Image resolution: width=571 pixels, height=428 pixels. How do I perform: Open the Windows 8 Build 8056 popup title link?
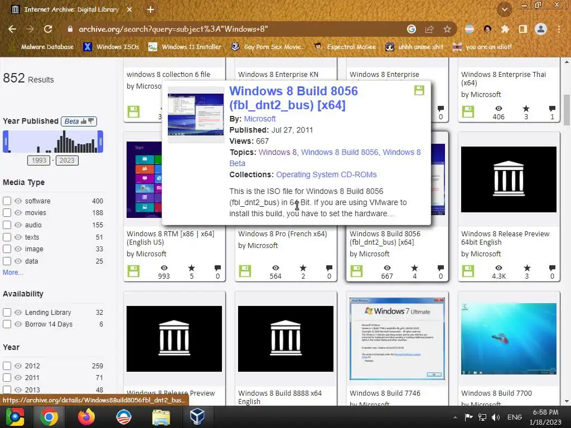pyautogui.click(x=293, y=98)
